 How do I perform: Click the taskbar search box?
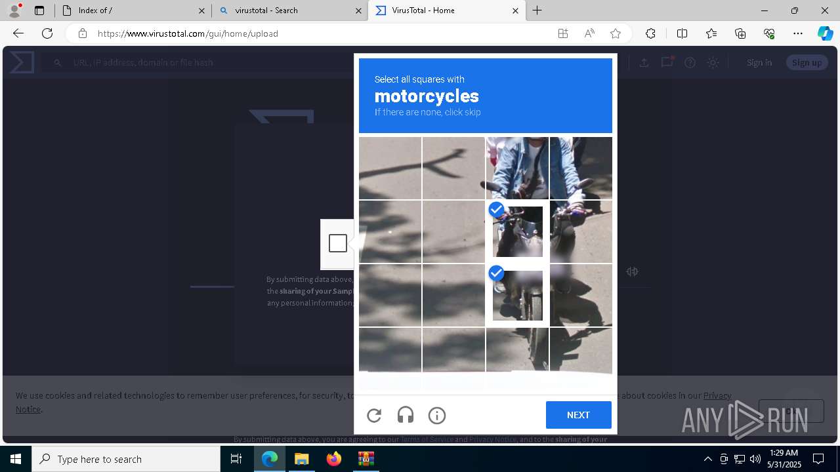pyautogui.click(x=126, y=459)
